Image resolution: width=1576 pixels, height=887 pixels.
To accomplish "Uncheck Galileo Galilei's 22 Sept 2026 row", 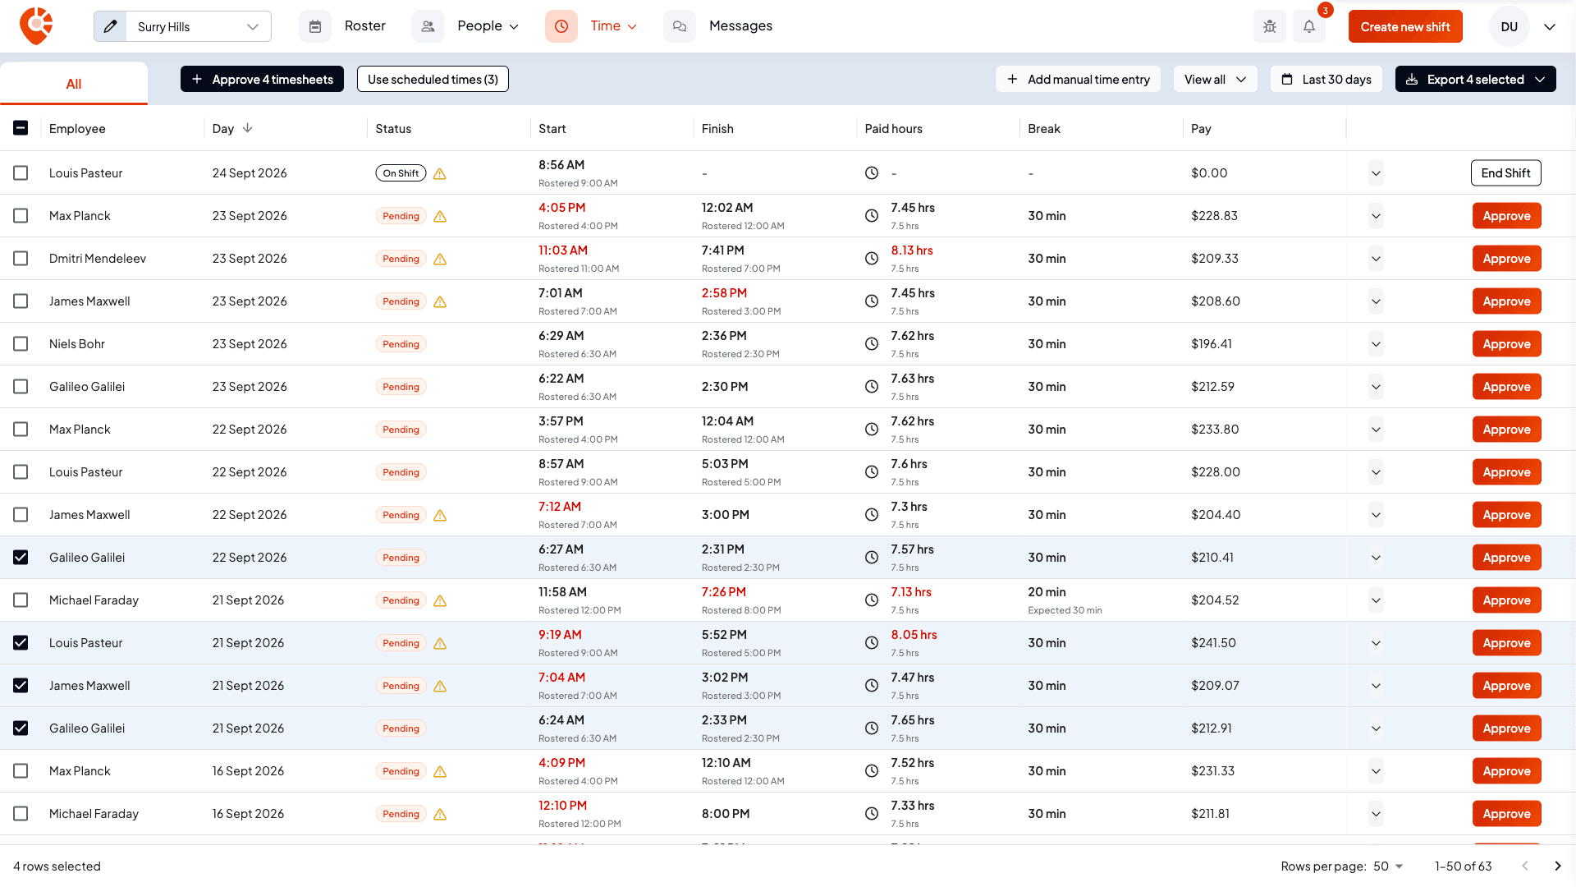I will [21, 558].
